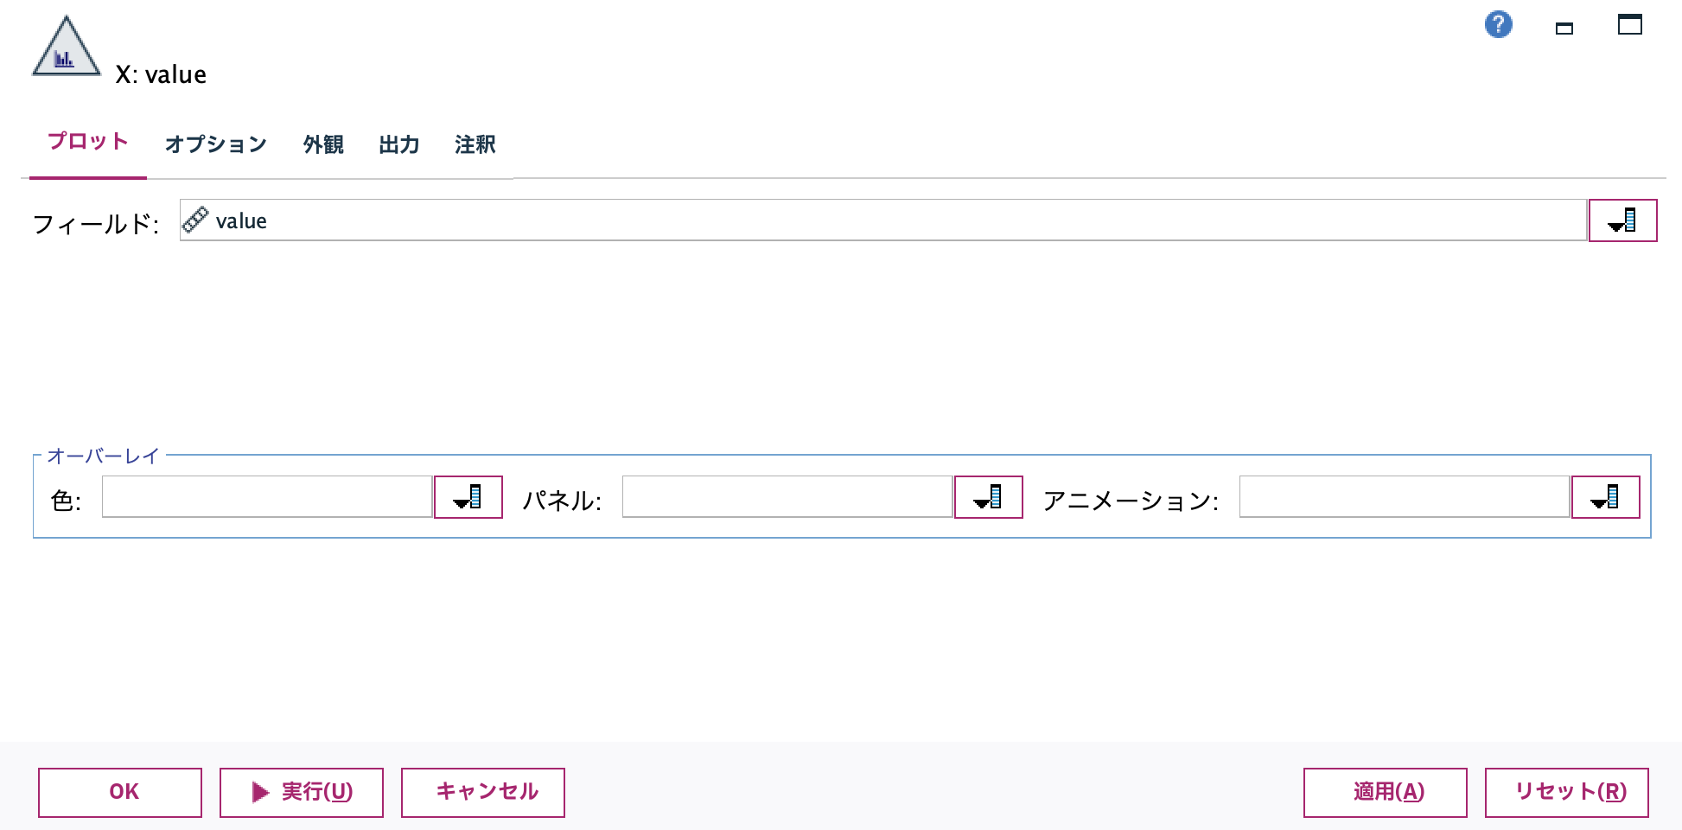Apply changes using 適用(A)
The width and height of the screenshot is (1682, 830).
1386,791
